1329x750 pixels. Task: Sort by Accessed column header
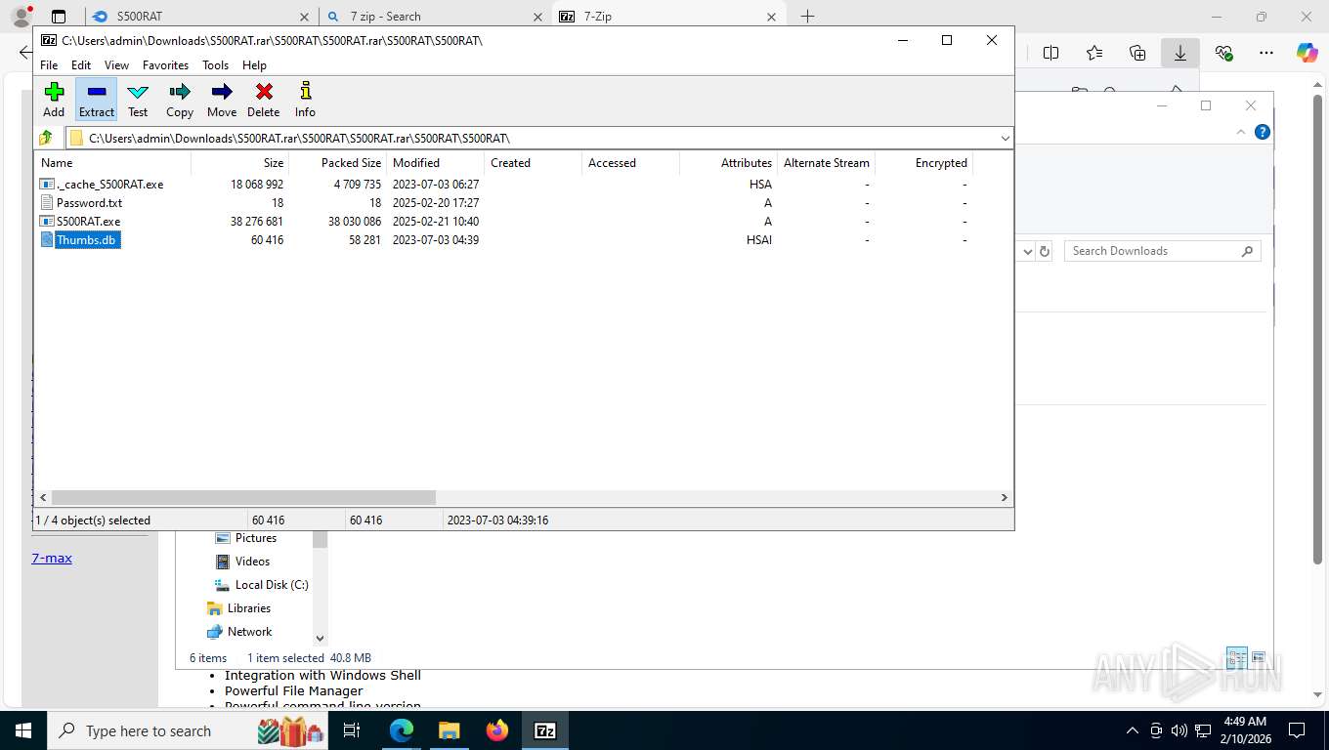(630, 163)
